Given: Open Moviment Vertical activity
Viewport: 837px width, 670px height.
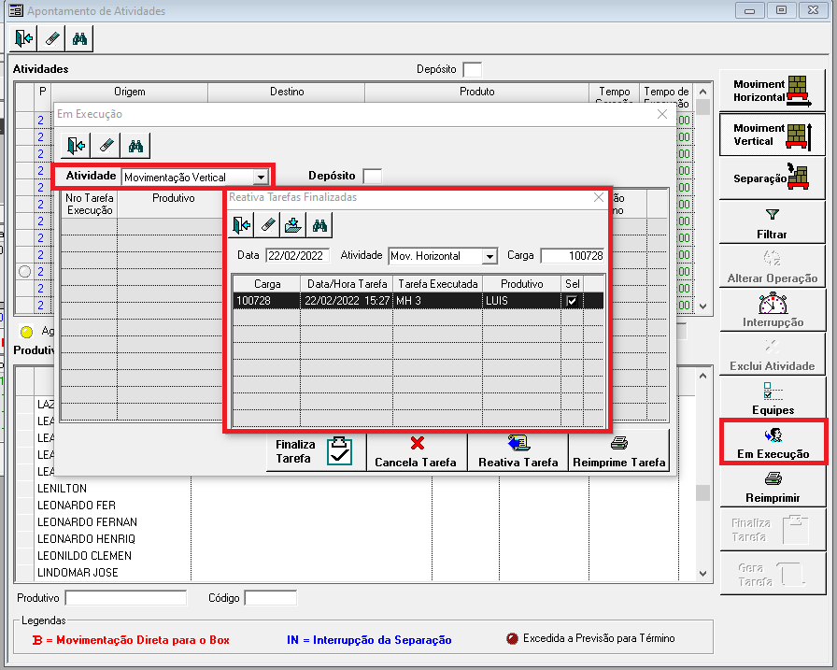Looking at the screenshot, I should click(772, 134).
